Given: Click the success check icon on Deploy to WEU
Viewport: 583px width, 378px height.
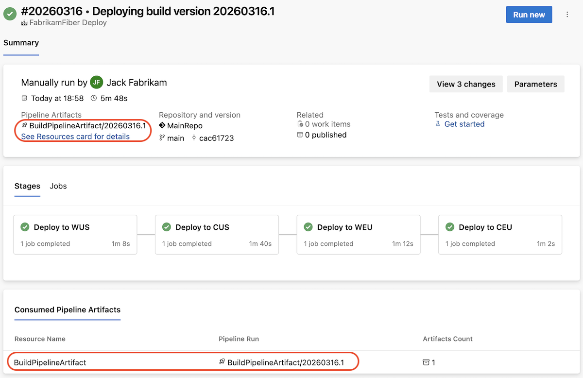Looking at the screenshot, I should click(308, 227).
